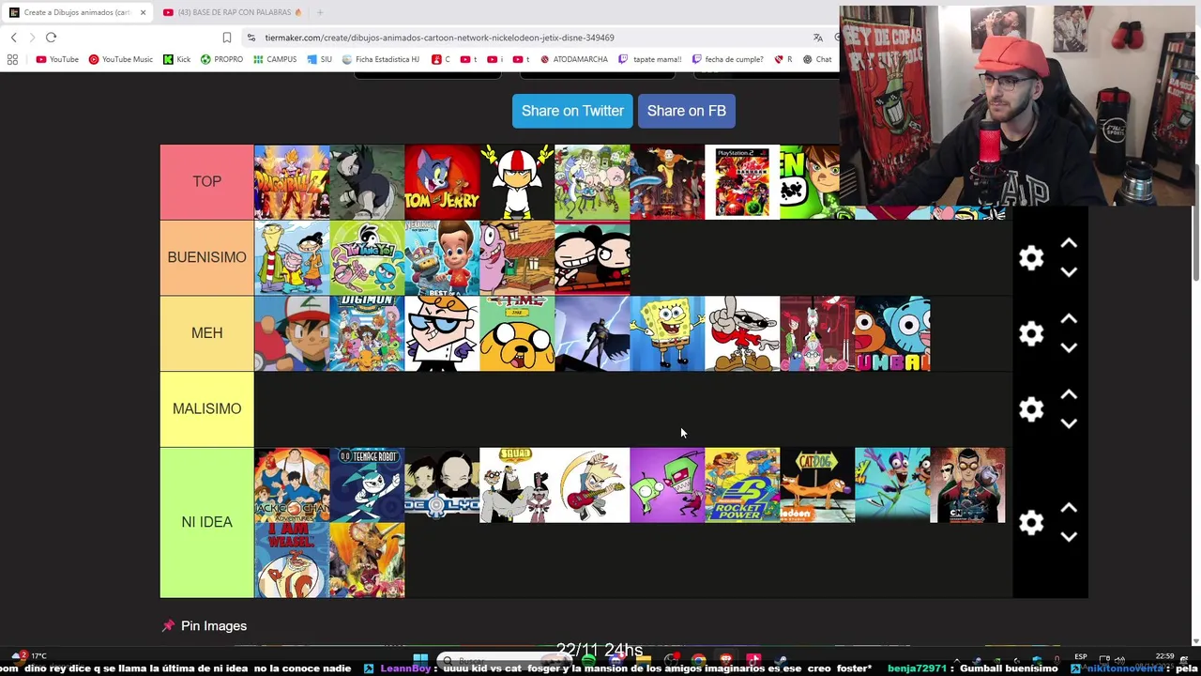Click Share on FB button
Viewport: 1201px width, 676px height.
[687, 111]
